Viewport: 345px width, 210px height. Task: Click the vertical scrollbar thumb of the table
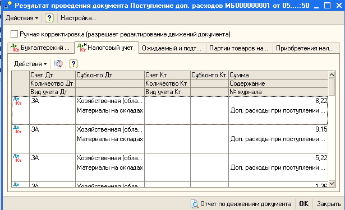[332, 87]
